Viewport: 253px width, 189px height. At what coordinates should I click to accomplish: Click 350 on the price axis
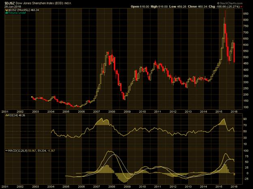point(246,76)
